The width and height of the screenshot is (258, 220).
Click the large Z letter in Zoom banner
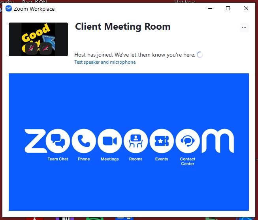coord(36,141)
